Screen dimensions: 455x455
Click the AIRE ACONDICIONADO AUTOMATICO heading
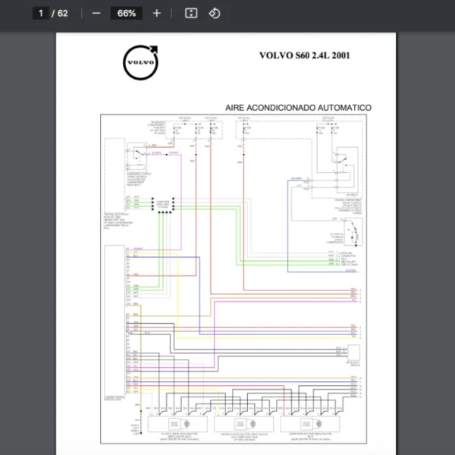click(x=298, y=108)
